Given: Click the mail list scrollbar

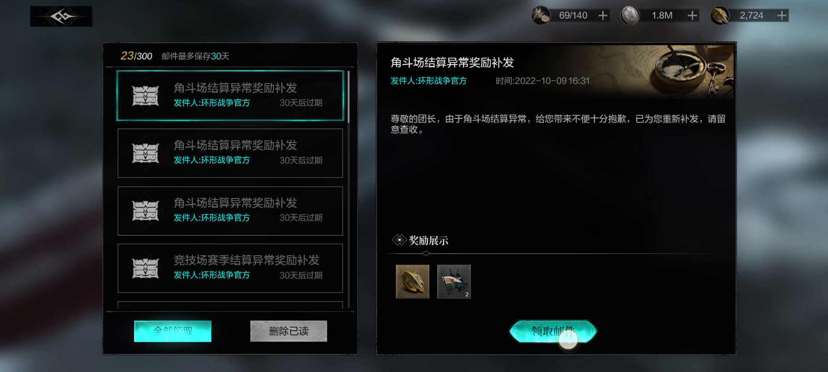Looking at the screenshot, I should pos(349,97).
